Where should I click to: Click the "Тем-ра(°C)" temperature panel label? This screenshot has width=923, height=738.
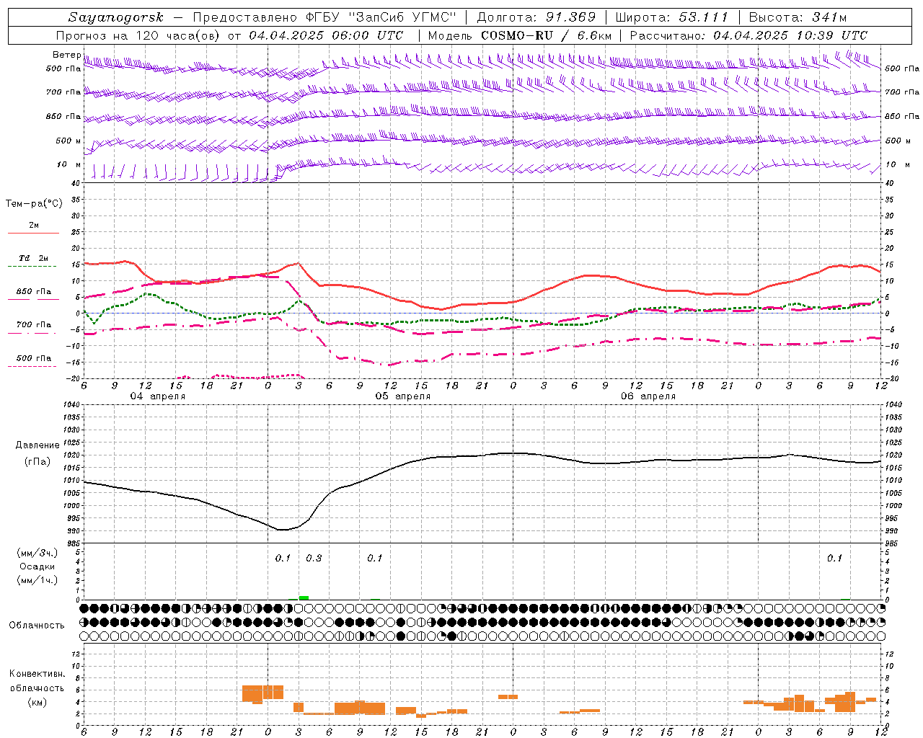[x=34, y=204]
